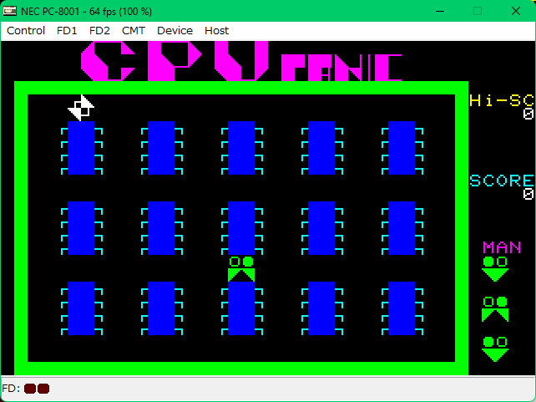Image resolution: width=536 pixels, height=402 pixels.
Task: Click the second FD access lamp
Action: [43, 389]
